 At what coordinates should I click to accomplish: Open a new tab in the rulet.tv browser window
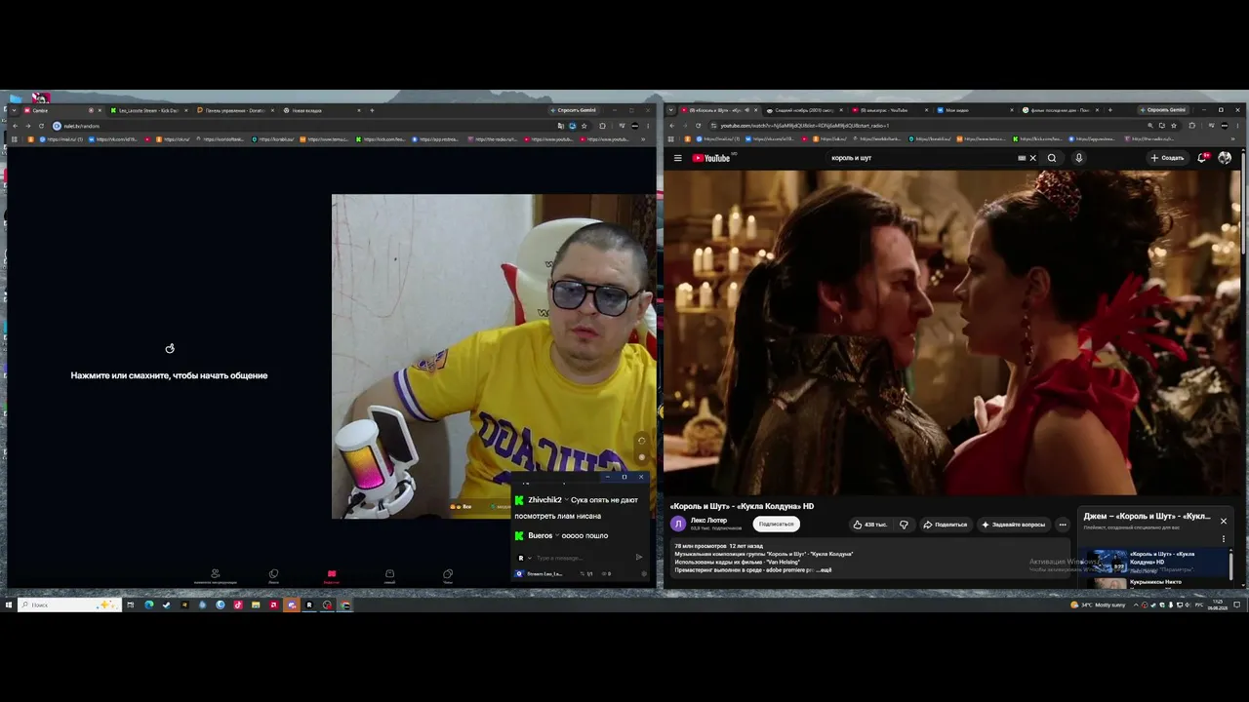point(372,110)
